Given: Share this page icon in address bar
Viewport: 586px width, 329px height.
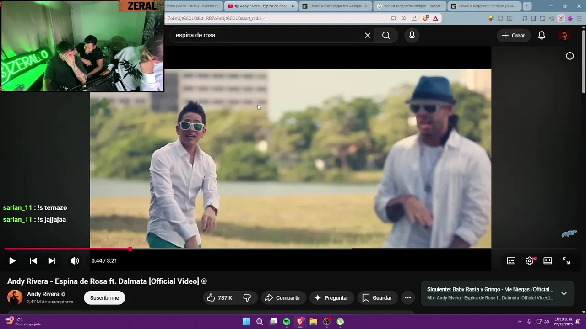Looking at the screenshot, I should pyautogui.click(x=414, y=18).
